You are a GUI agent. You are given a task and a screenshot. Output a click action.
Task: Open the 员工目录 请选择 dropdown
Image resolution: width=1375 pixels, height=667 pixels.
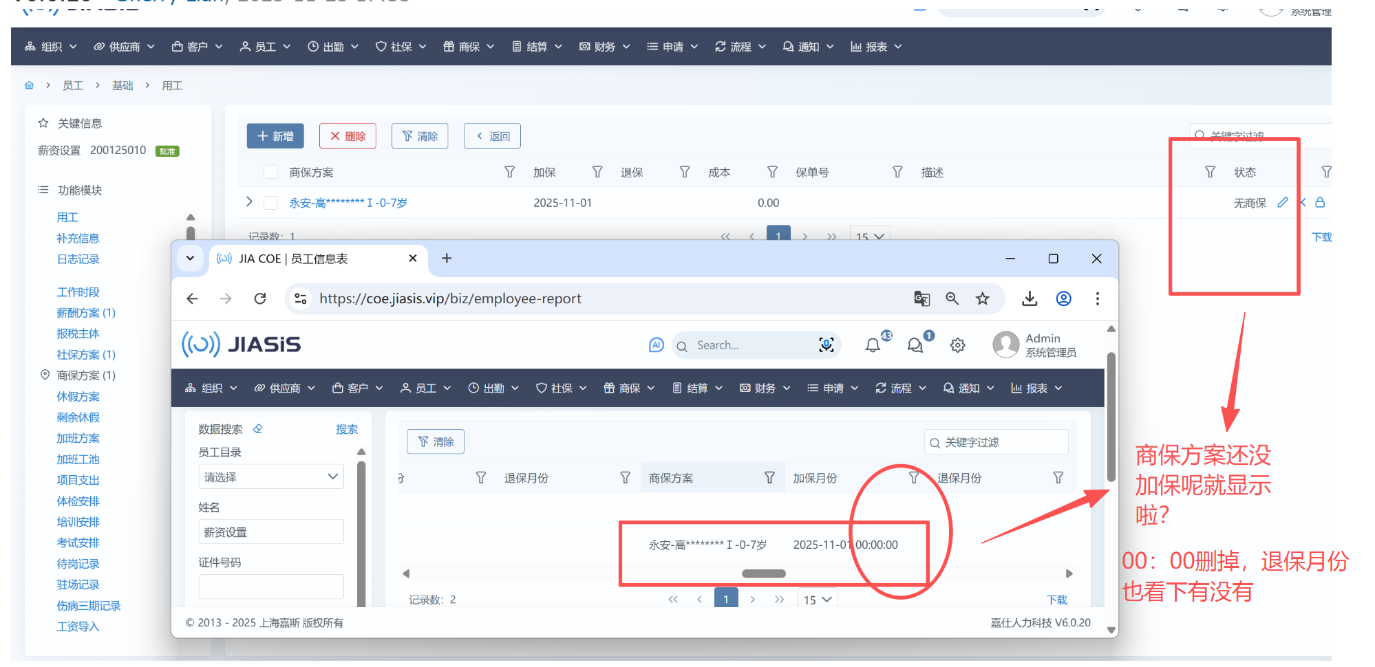click(270, 477)
